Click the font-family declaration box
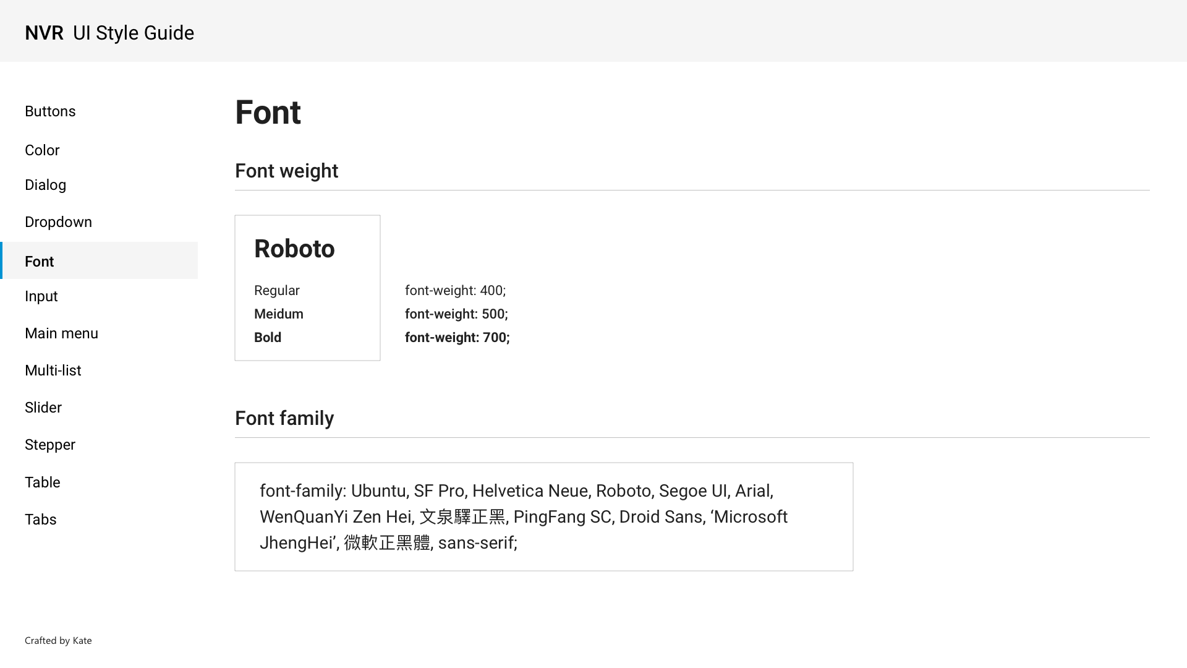1187x668 pixels. 543,516
